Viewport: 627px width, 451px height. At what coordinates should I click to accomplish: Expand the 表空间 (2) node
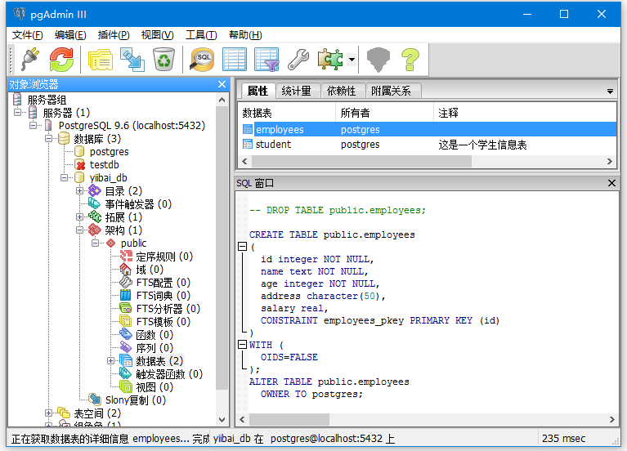pos(49,413)
